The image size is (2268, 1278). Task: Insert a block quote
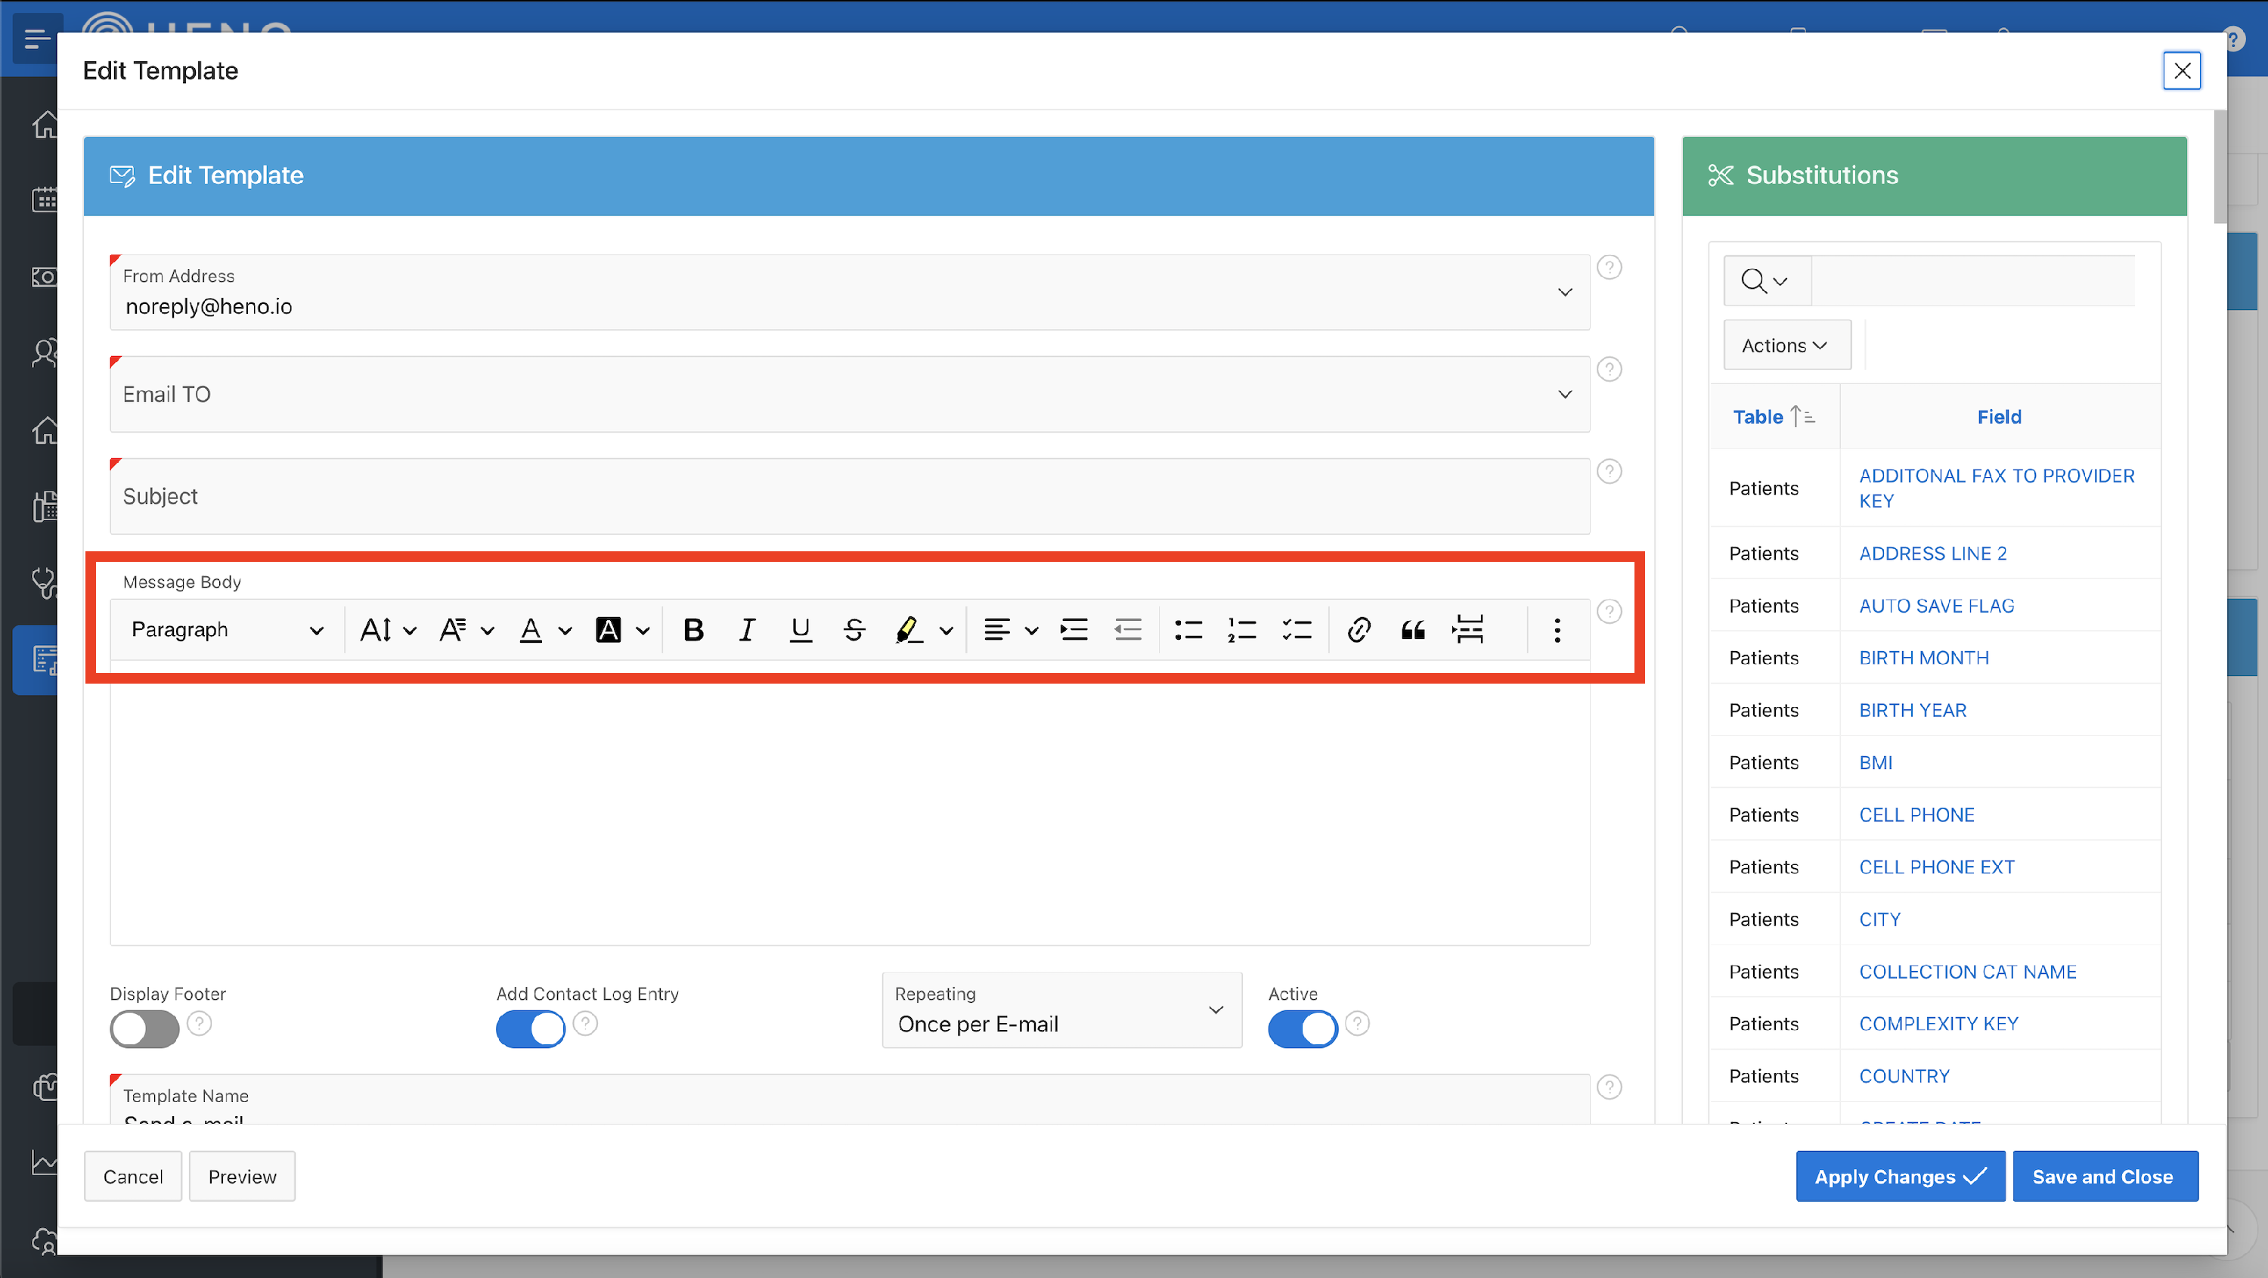tap(1412, 630)
